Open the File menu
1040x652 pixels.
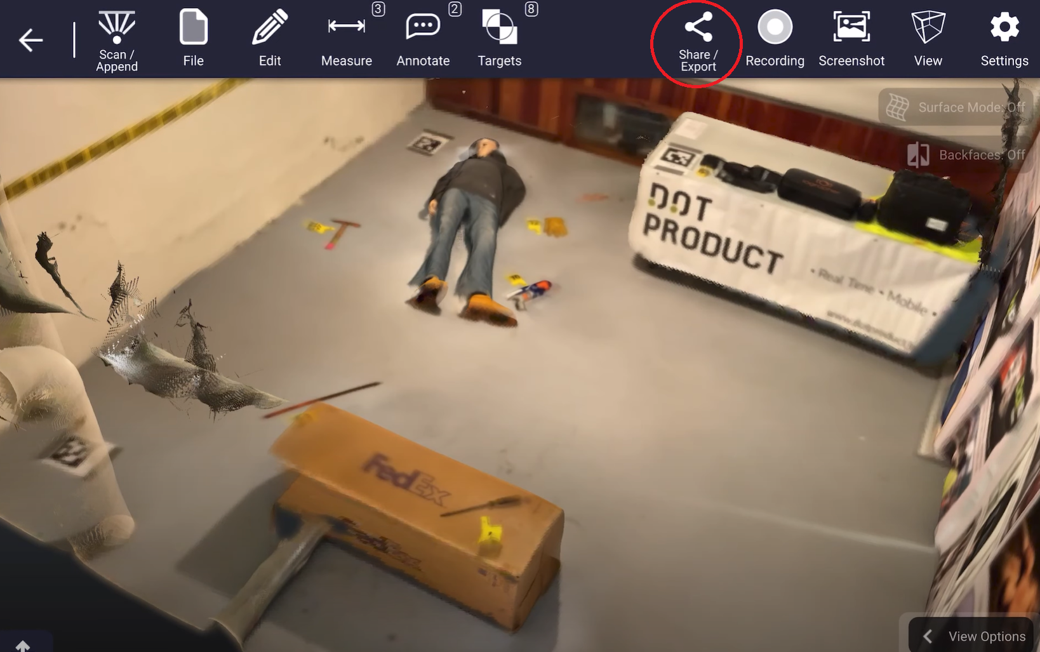click(x=194, y=39)
